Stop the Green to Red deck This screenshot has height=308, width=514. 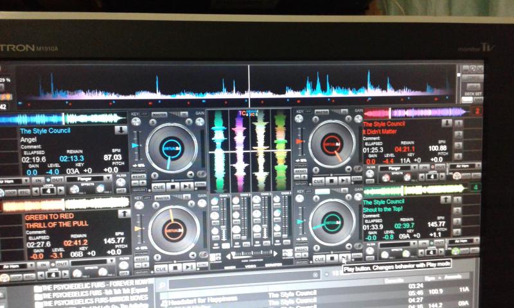click(x=175, y=268)
